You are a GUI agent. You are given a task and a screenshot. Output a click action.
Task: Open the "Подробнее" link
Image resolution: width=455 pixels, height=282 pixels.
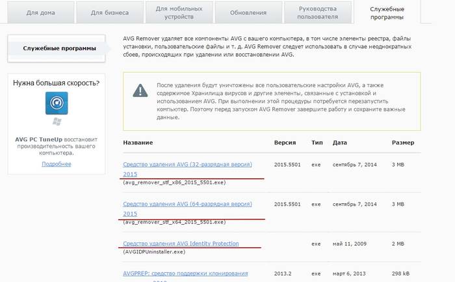tap(57, 164)
